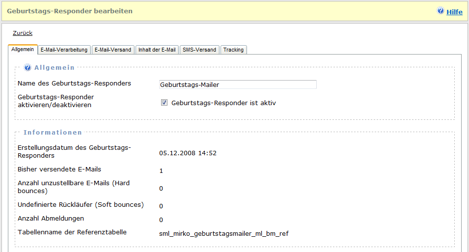Open the Hilfe link
469x252 pixels.
454,12
